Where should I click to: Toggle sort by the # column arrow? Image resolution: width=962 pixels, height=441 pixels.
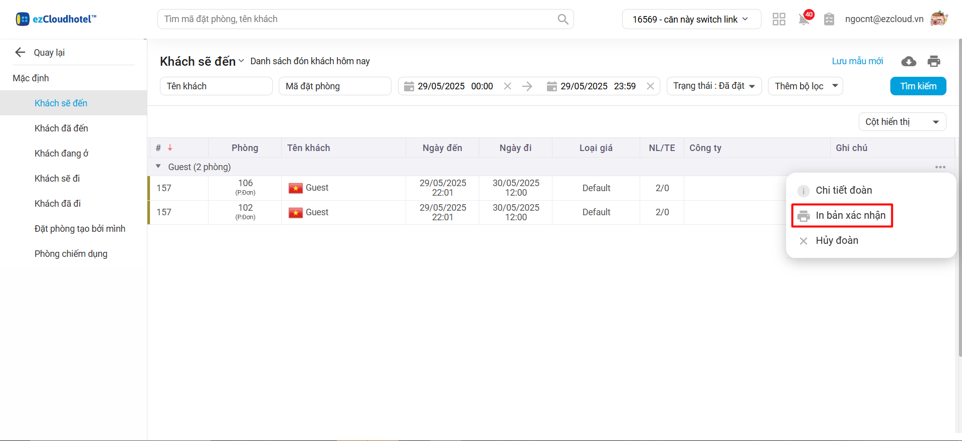[x=170, y=148]
